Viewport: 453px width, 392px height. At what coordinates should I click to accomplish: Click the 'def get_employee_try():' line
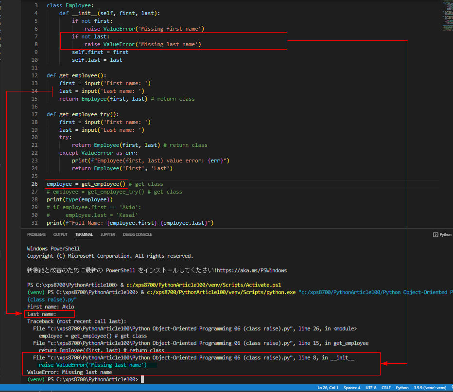[x=83, y=114]
